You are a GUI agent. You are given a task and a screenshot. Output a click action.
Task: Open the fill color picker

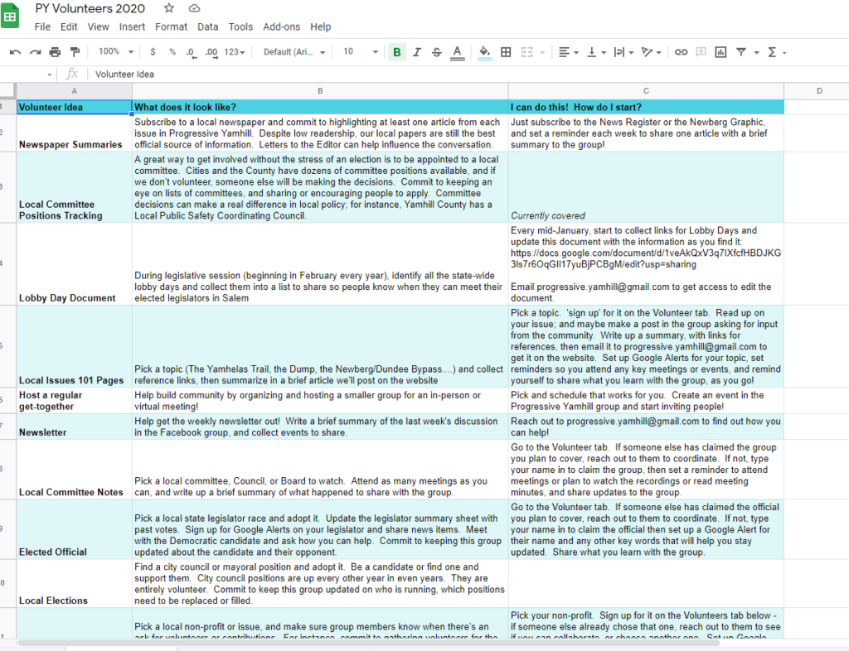(485, 52)
